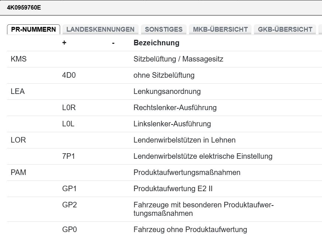Click the L0R Rechtslenker-Ausführung entry
Viewport: 322px width, 235px height.
(x=175, y=108)
